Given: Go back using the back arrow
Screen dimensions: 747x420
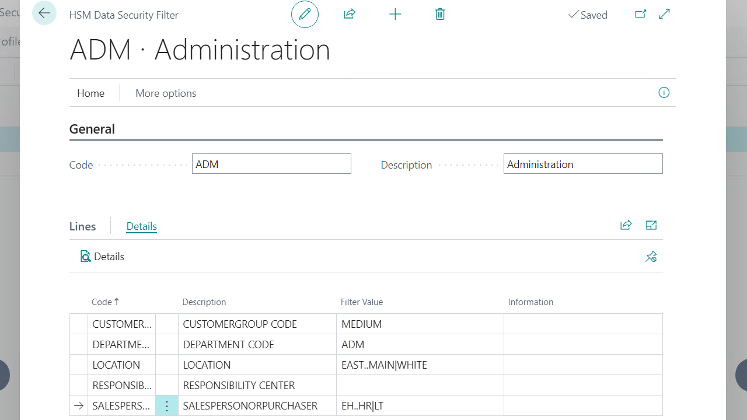Looking at the screenshot, I should click(44, 13).
